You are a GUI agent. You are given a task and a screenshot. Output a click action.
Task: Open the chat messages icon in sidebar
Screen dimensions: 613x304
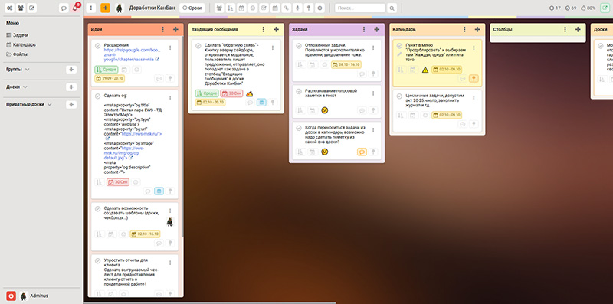click(x=64, y=8)
